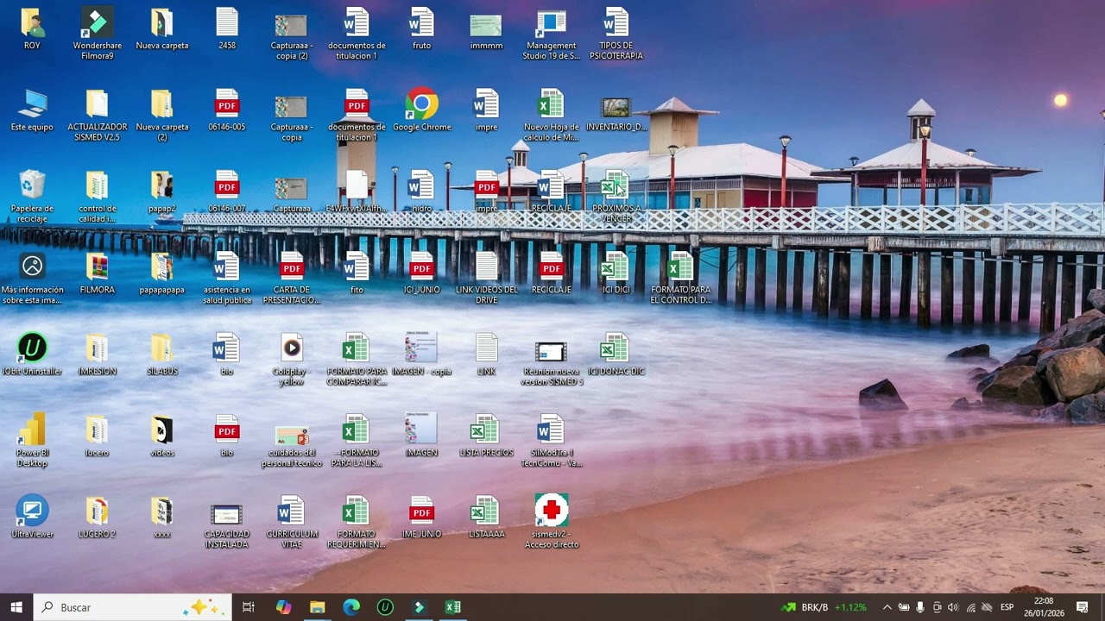Select the LISTAAAA Excel file
This screenshot has height=621, width=1105.
[x=486, y=517]
